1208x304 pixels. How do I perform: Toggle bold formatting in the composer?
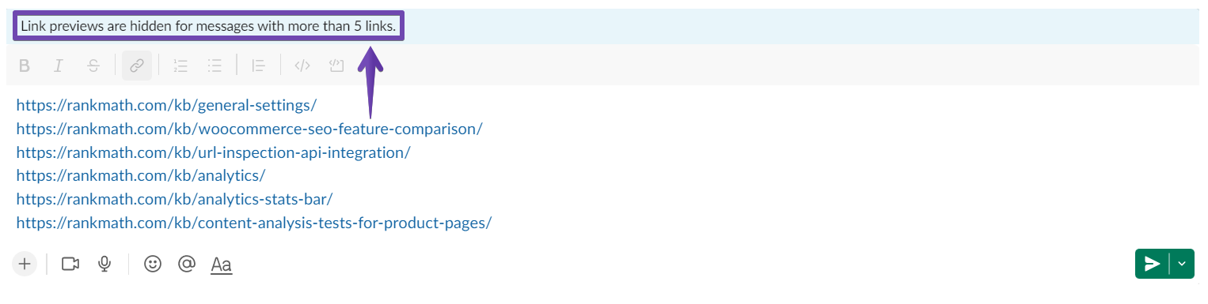[x=25, y=66]
